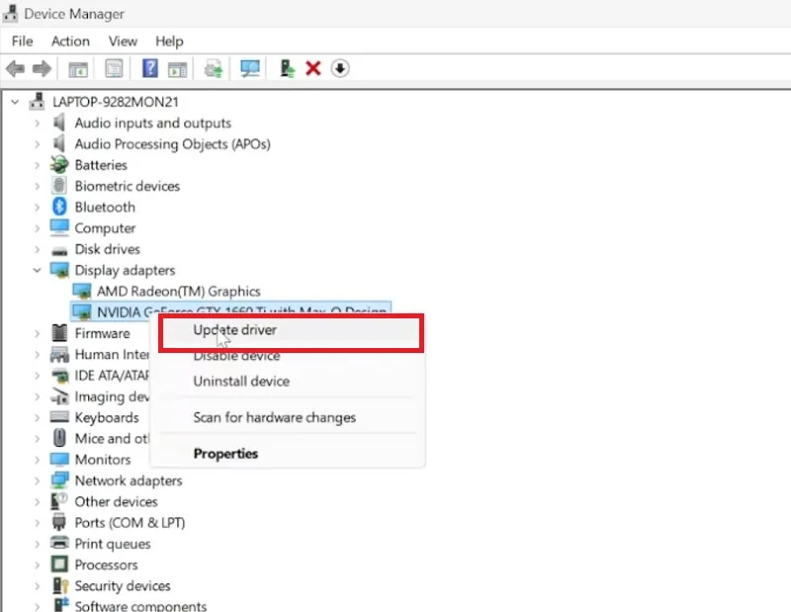Click the Device Manager title bar icon
This screenshot has height=612, width=791.
coord(10,14)
